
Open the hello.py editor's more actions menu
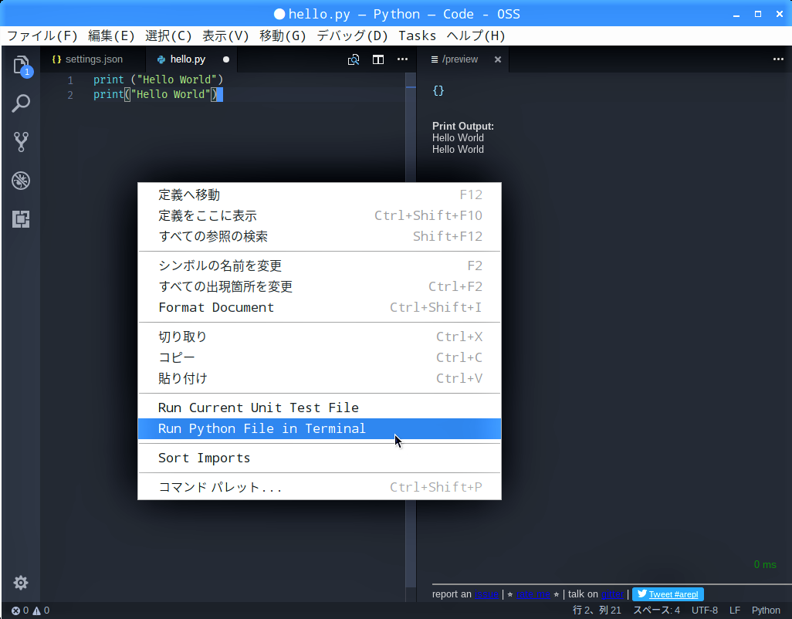(x=403, y=59)
